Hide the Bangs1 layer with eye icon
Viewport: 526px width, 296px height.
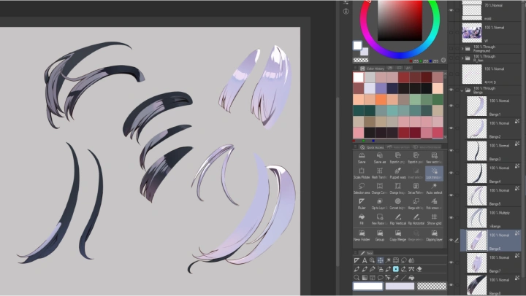click(451, 106)
